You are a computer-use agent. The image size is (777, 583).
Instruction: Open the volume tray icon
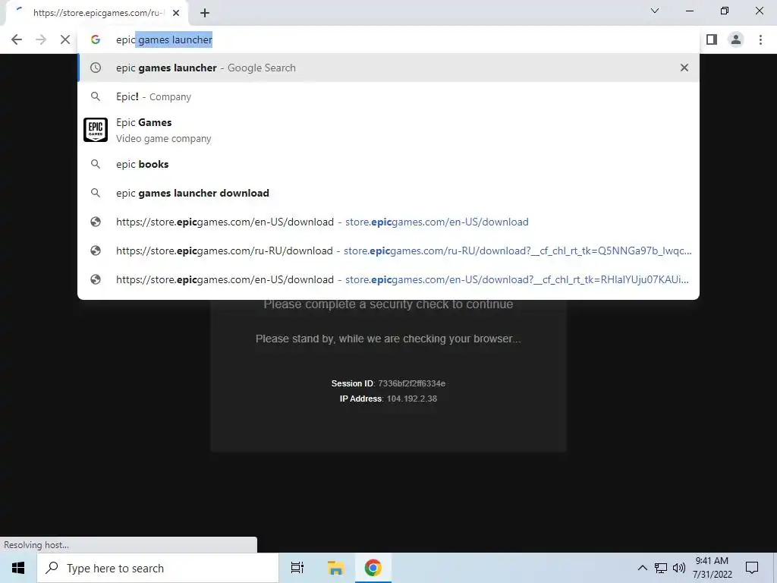[x=679, y=568]
